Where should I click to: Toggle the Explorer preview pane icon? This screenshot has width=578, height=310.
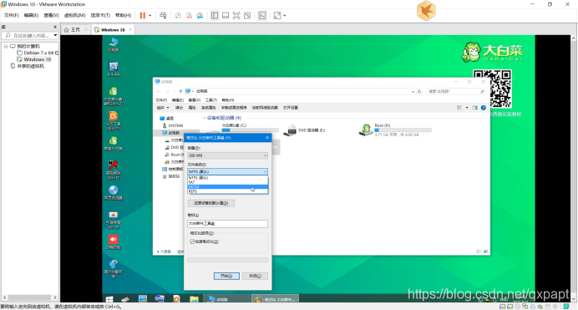[474, 108]
